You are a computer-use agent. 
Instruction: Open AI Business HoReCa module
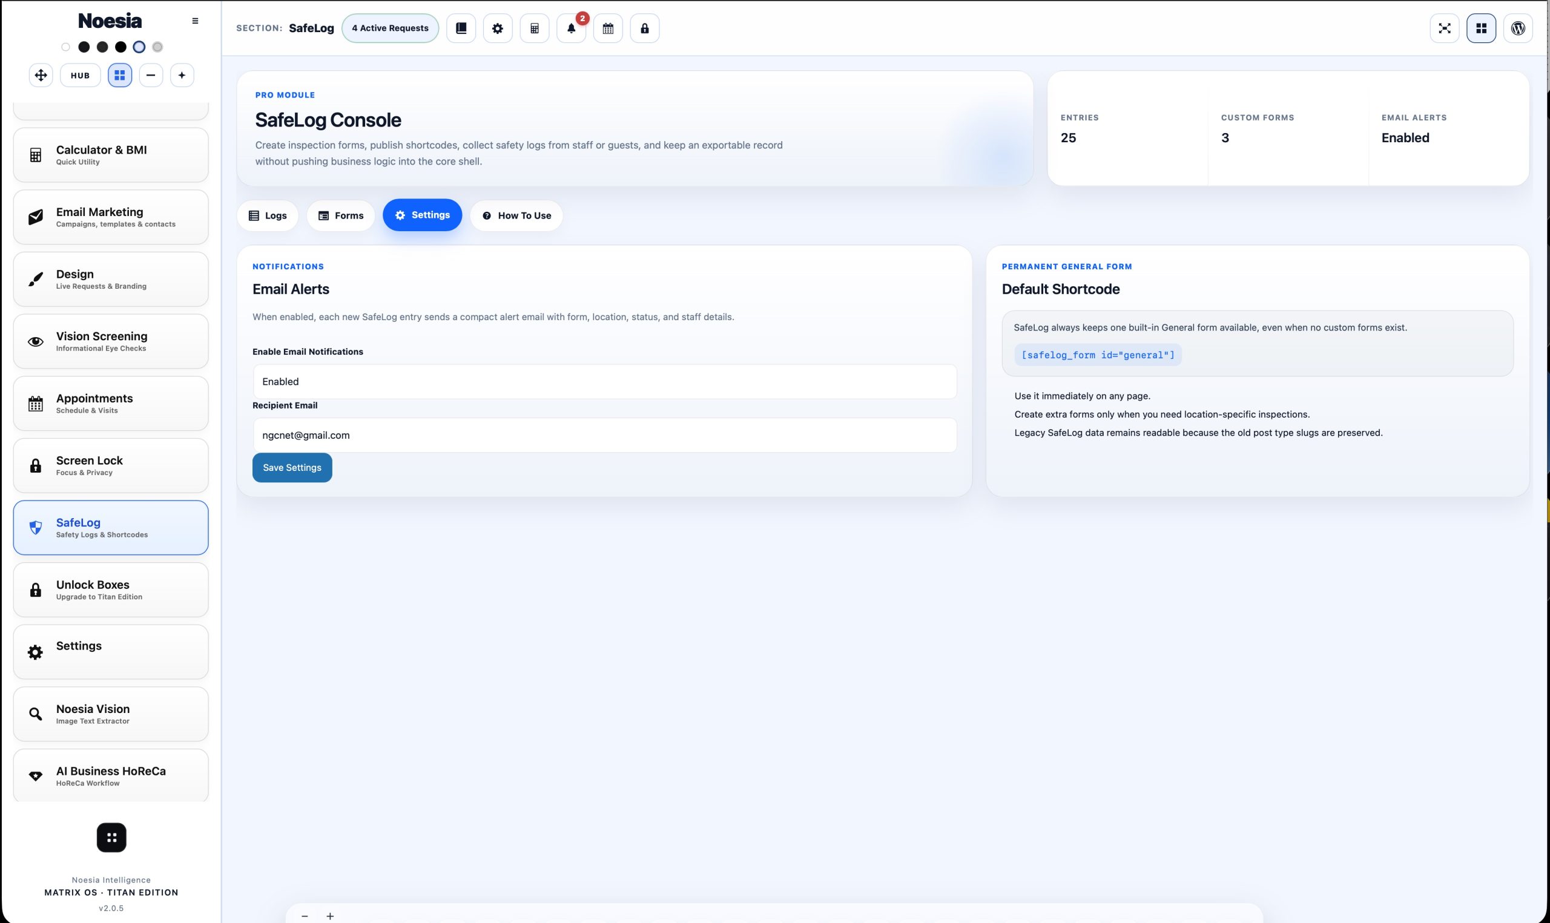point(111,775)
